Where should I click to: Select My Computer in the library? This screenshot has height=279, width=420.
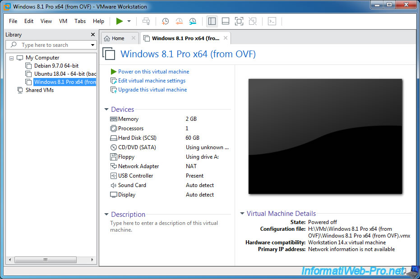(42, 58)
